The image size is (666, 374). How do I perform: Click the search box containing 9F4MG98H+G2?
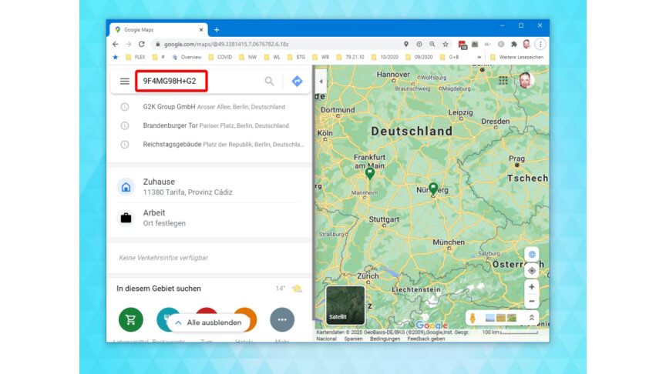tap(171, 81)
